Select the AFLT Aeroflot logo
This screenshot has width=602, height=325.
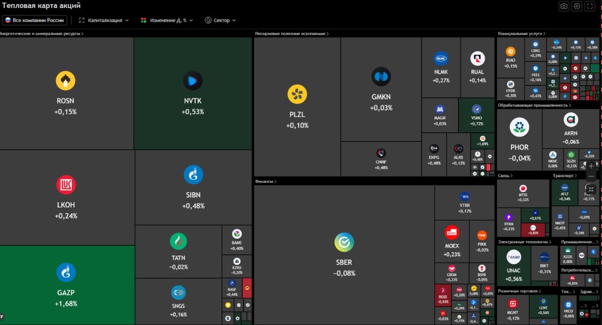(565, 187)
